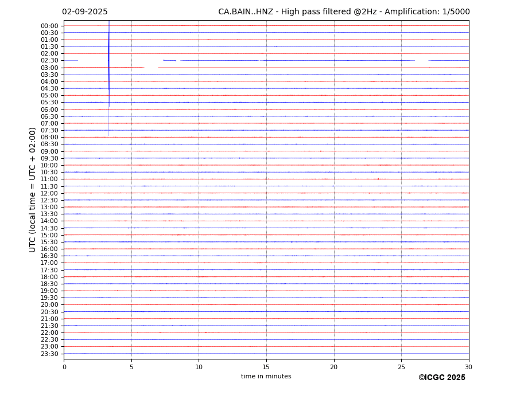Click the 09:30 trace time label
The height and width of the screenshot is (399, 532).
49,158
